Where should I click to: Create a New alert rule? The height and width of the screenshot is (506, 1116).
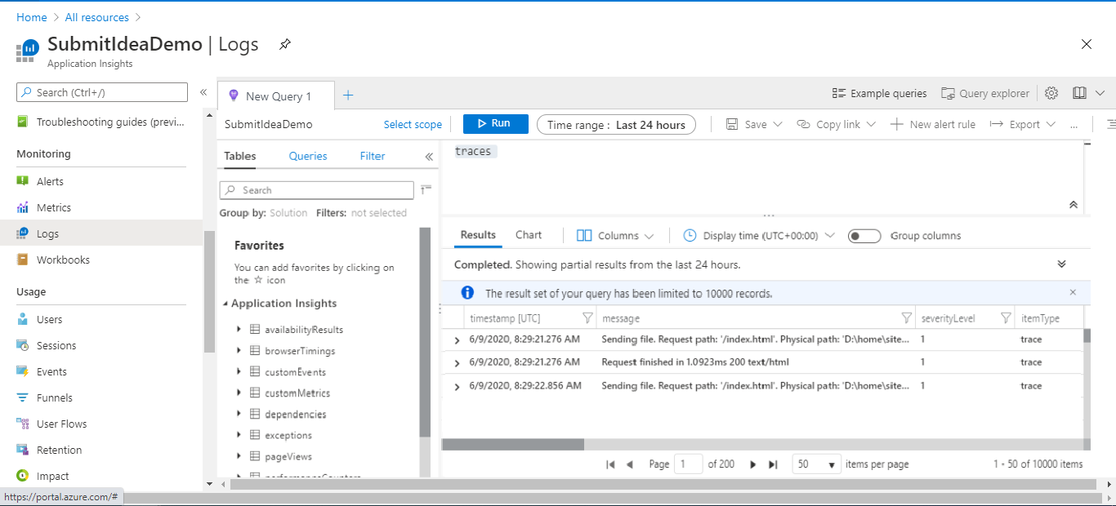click(933, 124)
